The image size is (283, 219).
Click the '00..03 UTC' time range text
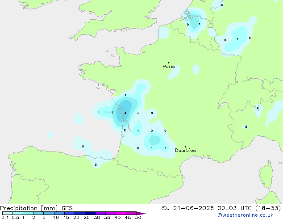coord(234,208)
